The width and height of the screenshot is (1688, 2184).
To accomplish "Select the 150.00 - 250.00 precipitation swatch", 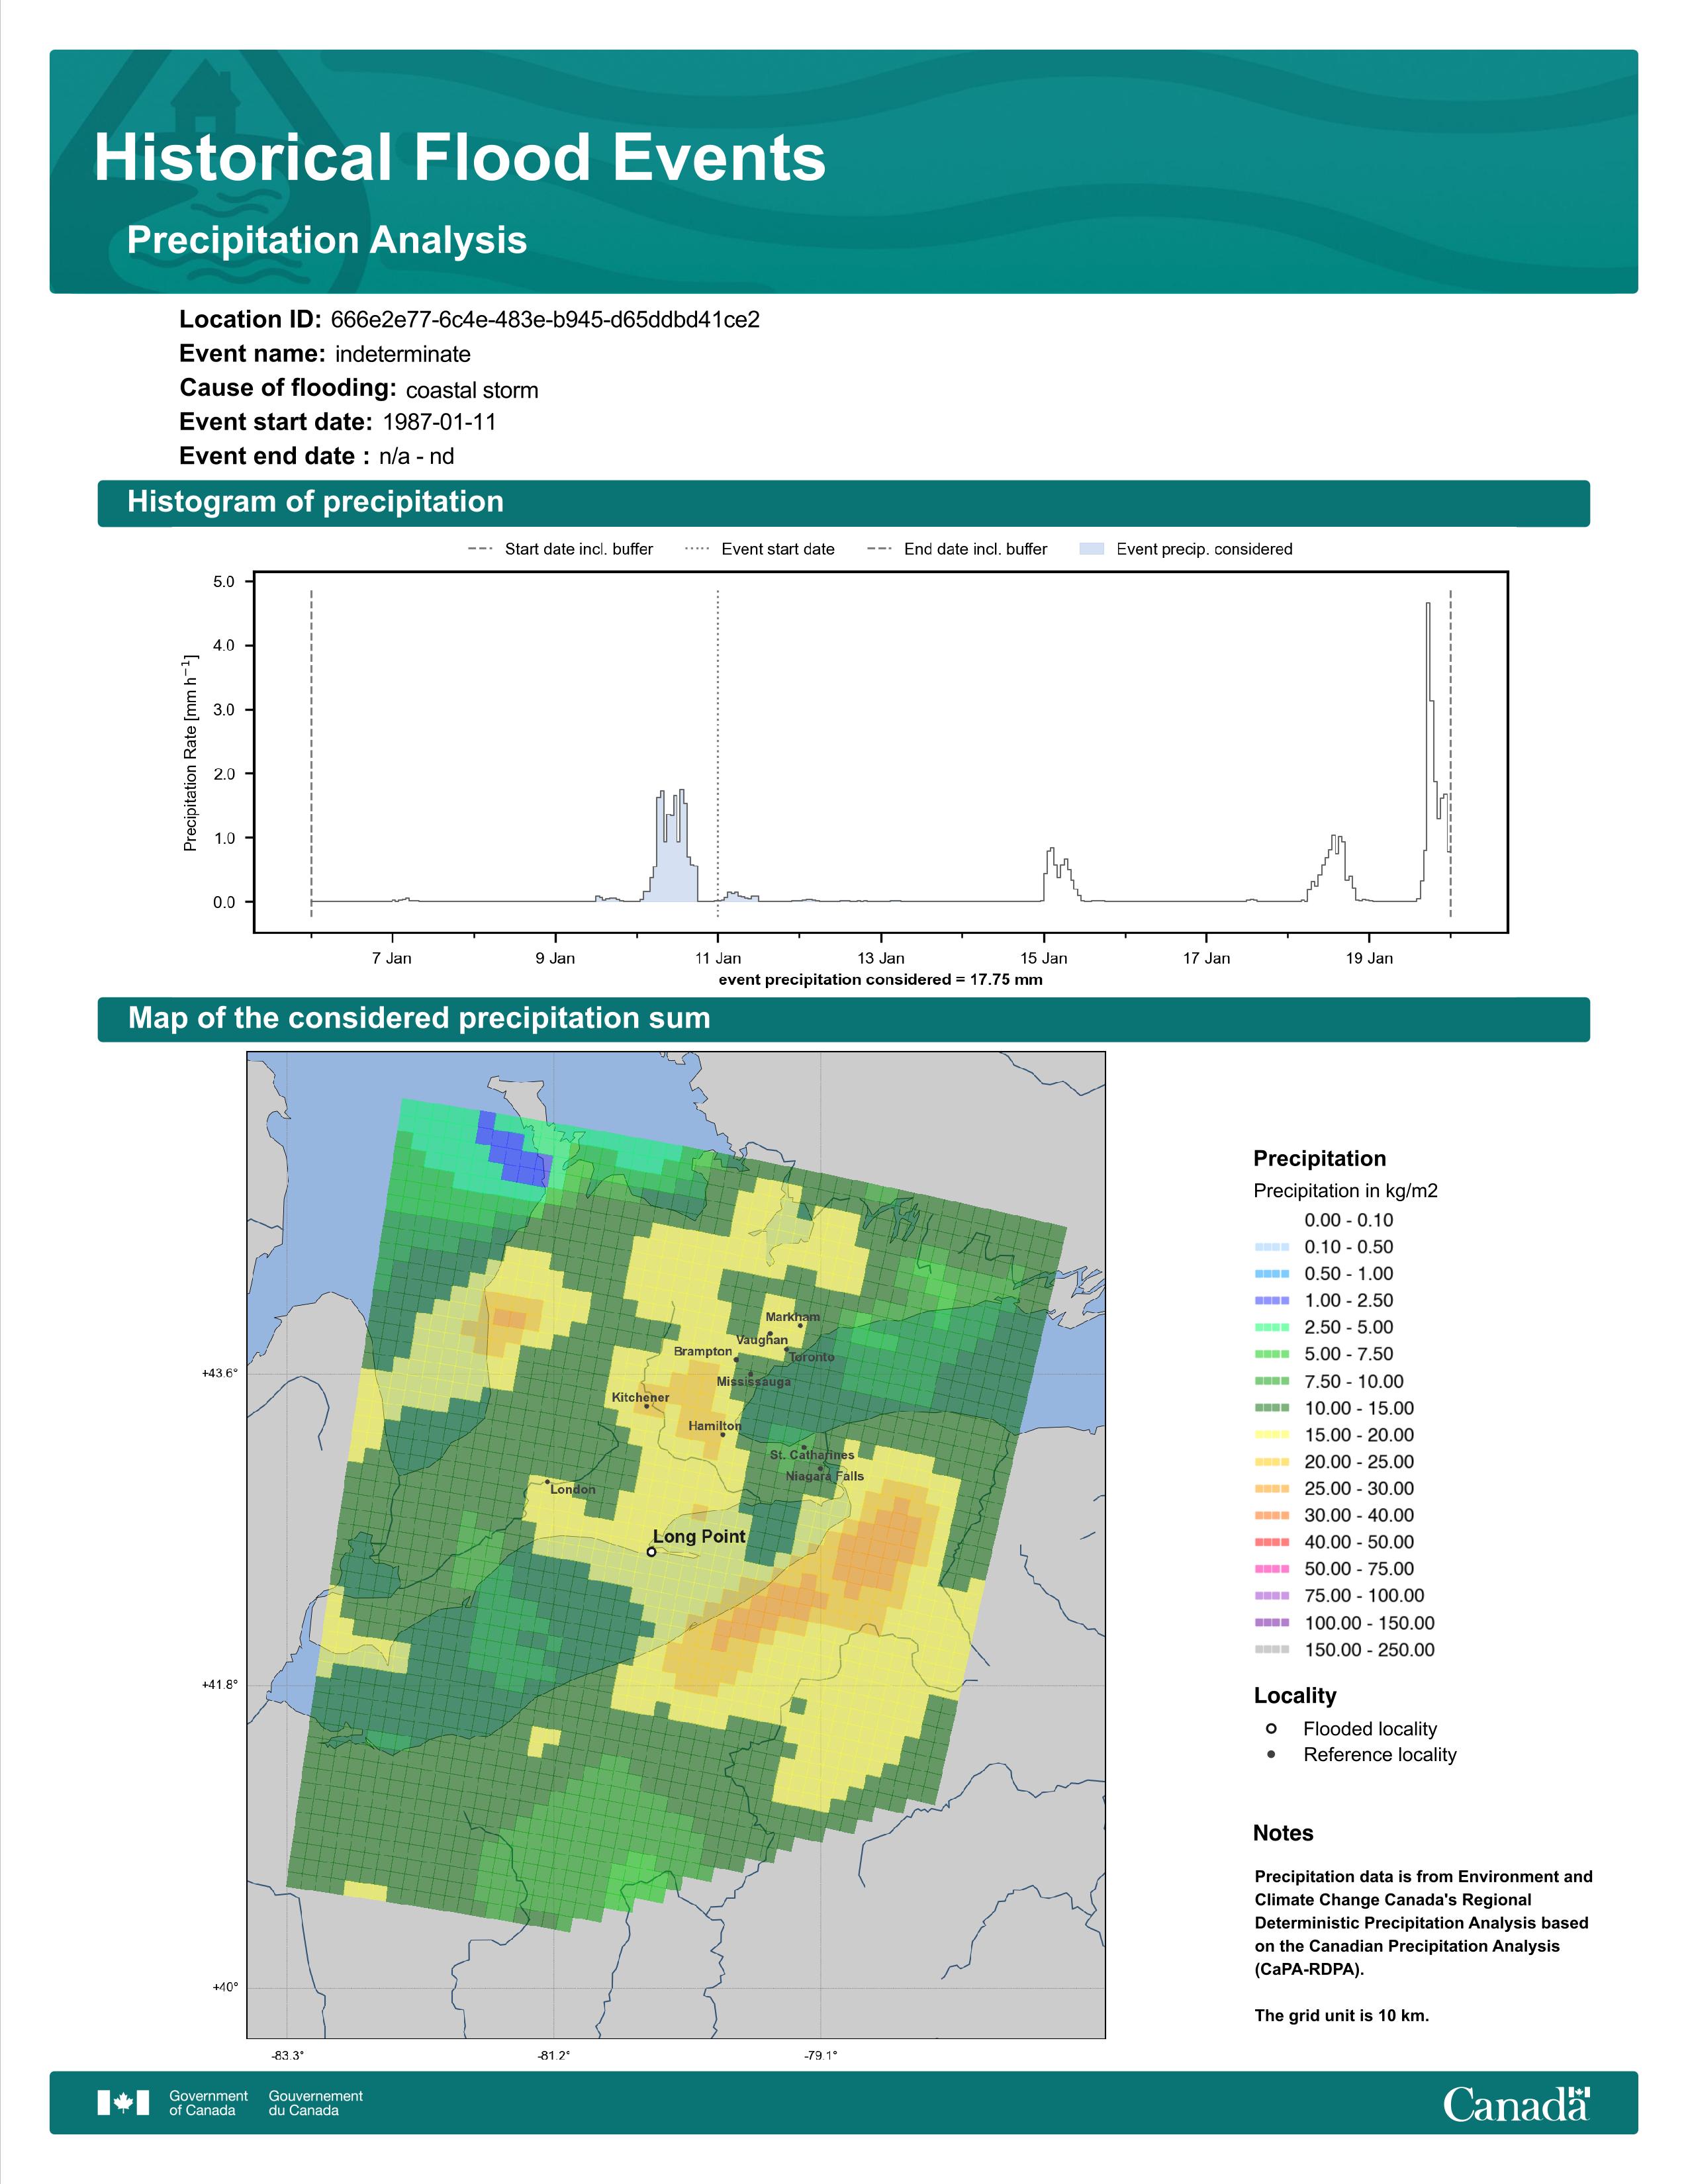I will [1271, 1650].
